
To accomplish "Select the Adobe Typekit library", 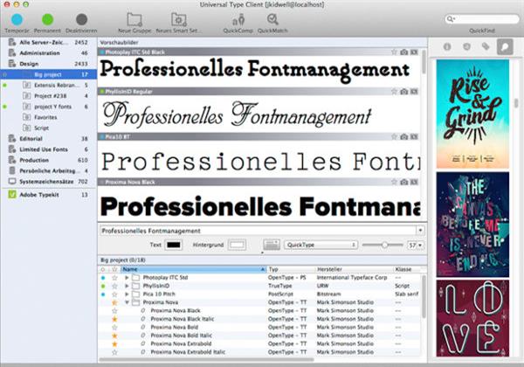I will [x=48, y=195].
